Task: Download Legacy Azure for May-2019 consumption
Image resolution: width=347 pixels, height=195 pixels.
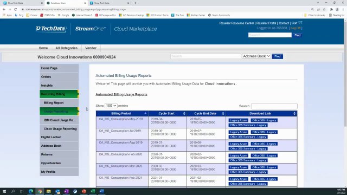Action: (238, 120)
